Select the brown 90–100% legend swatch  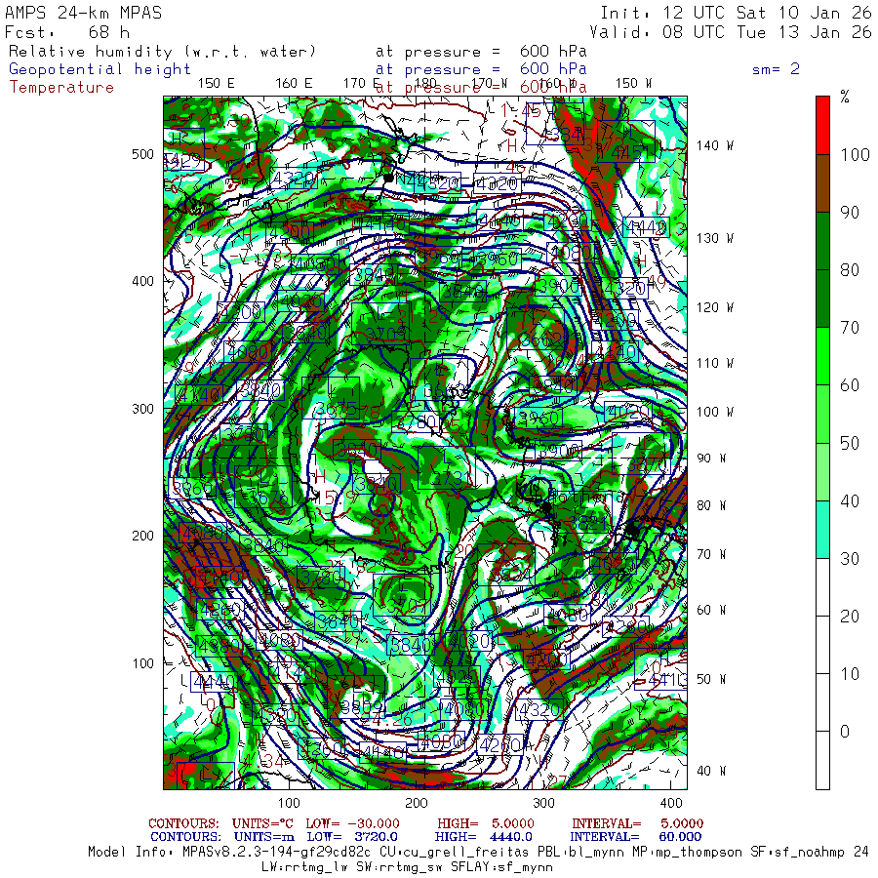822,182
